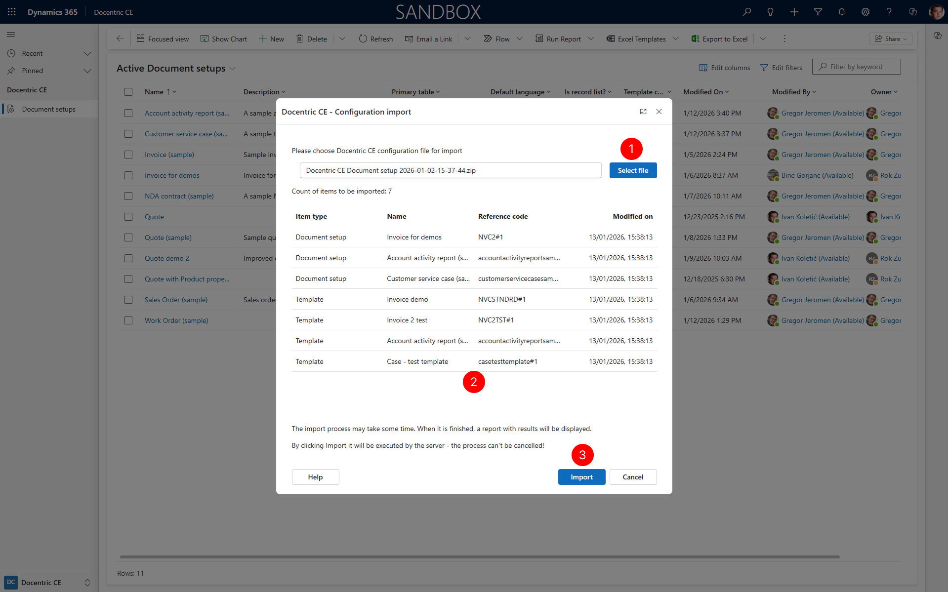Open the Copilot icon in the top bar
Screen dimensions: 948x592
point(913,12)
